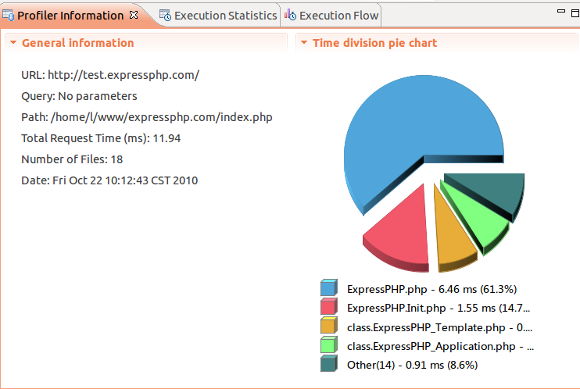
Task: Click the 'Query: No parameters' text
Action: pyautogui.click(x=79, y=96)
